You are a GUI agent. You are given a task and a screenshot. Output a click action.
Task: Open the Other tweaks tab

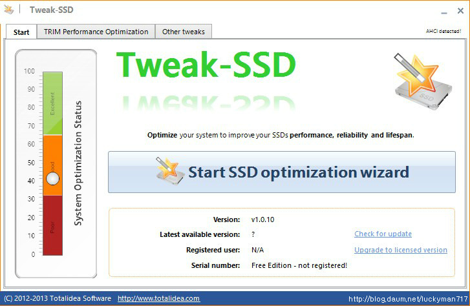point(184,32)
